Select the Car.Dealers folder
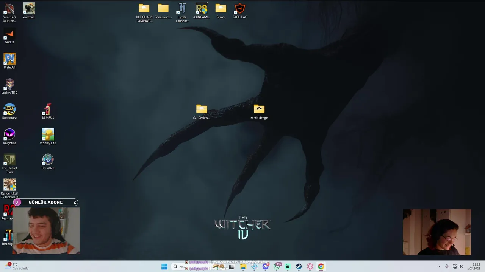Screen dimensions: 485x272 pyautogui.click(x=202, y=111)
